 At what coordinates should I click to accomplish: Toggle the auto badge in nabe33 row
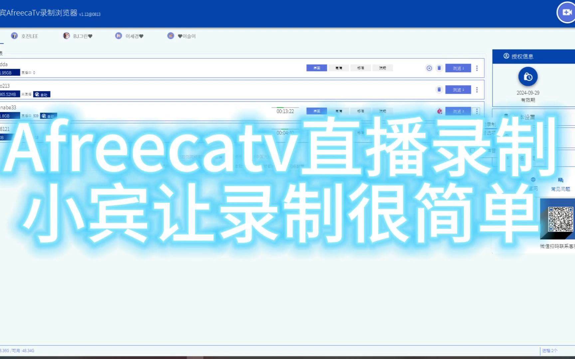[49, 116]
